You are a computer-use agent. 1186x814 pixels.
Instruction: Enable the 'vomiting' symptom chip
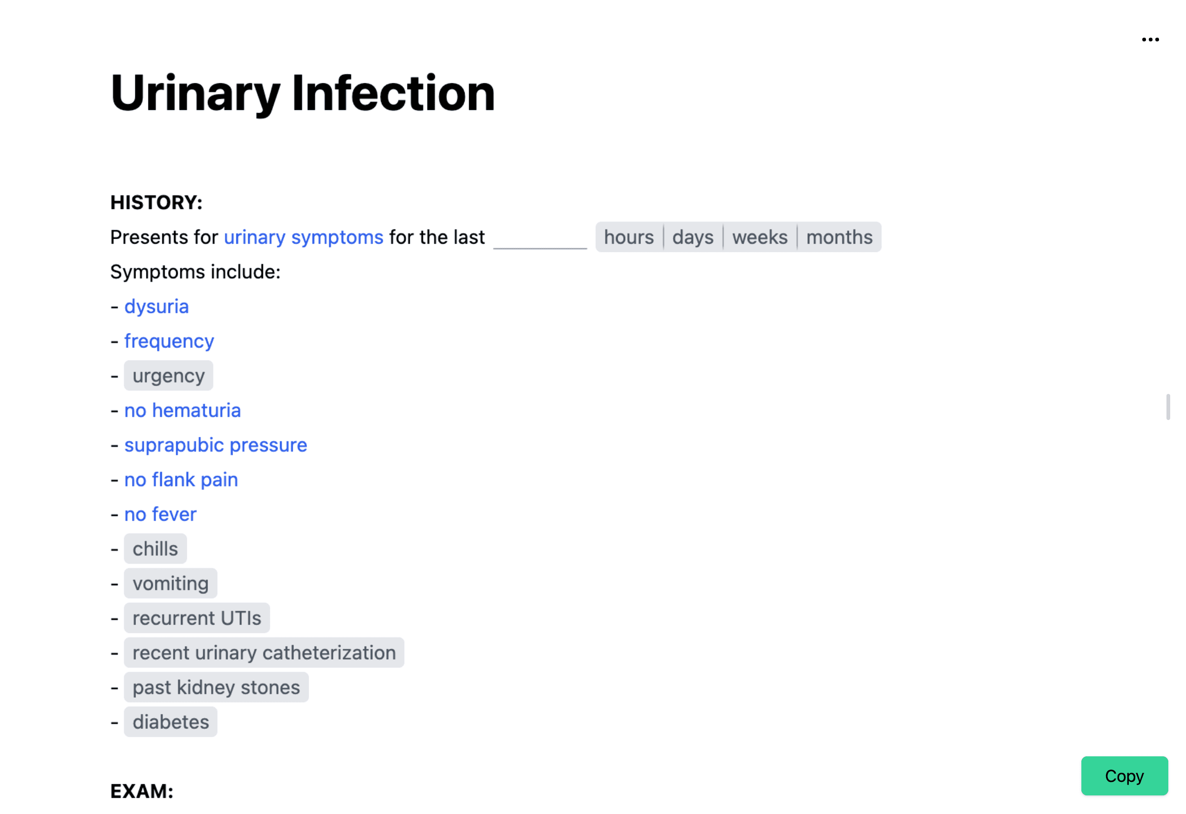coord(170,583)
